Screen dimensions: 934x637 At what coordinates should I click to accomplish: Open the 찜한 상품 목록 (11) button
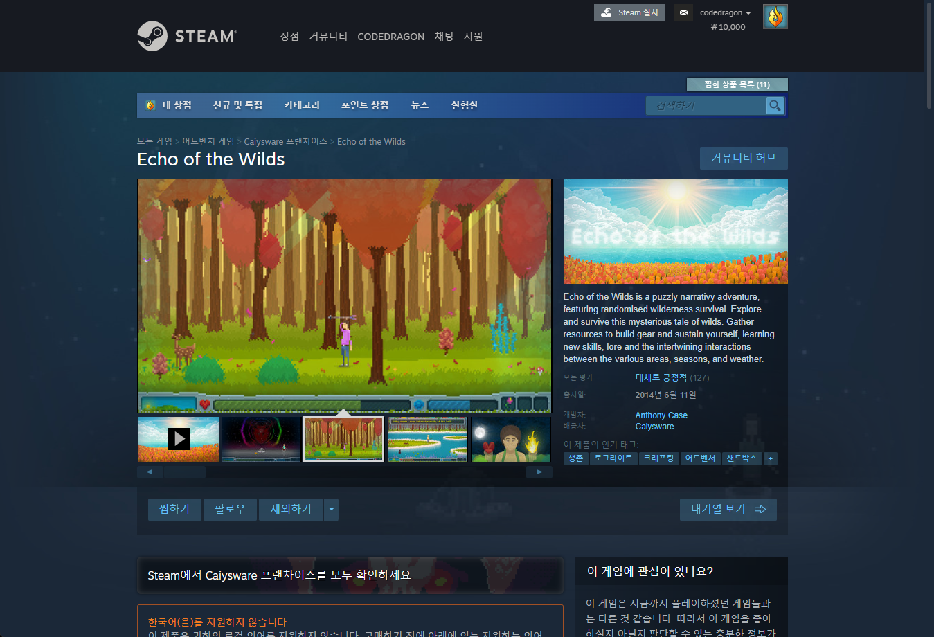[737, 84]
